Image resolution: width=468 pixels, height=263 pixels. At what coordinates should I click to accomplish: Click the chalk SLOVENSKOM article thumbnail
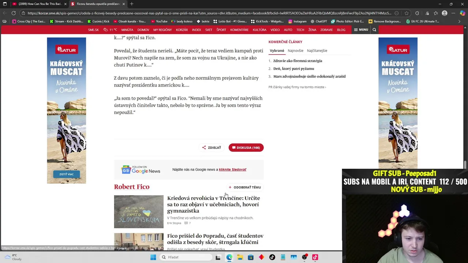(x=139, y=211)
